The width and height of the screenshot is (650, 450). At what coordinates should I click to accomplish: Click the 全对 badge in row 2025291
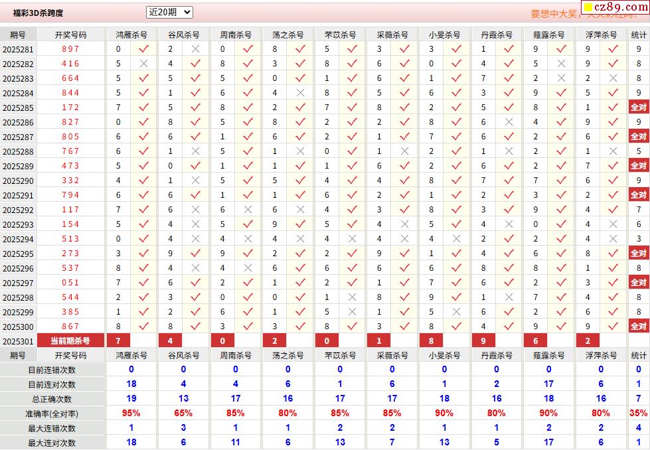pyautogui.click(x=639, y=194)
